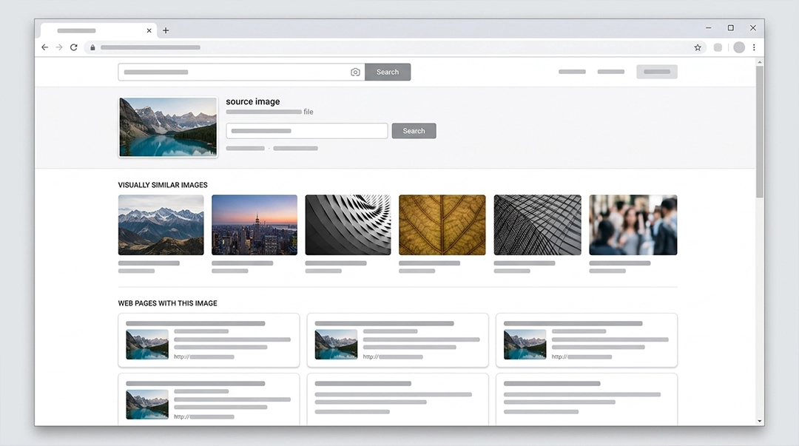The height and width of the screenshot is (446, 799).
Task: Open the third web page result card
Action: pos(587,340)
